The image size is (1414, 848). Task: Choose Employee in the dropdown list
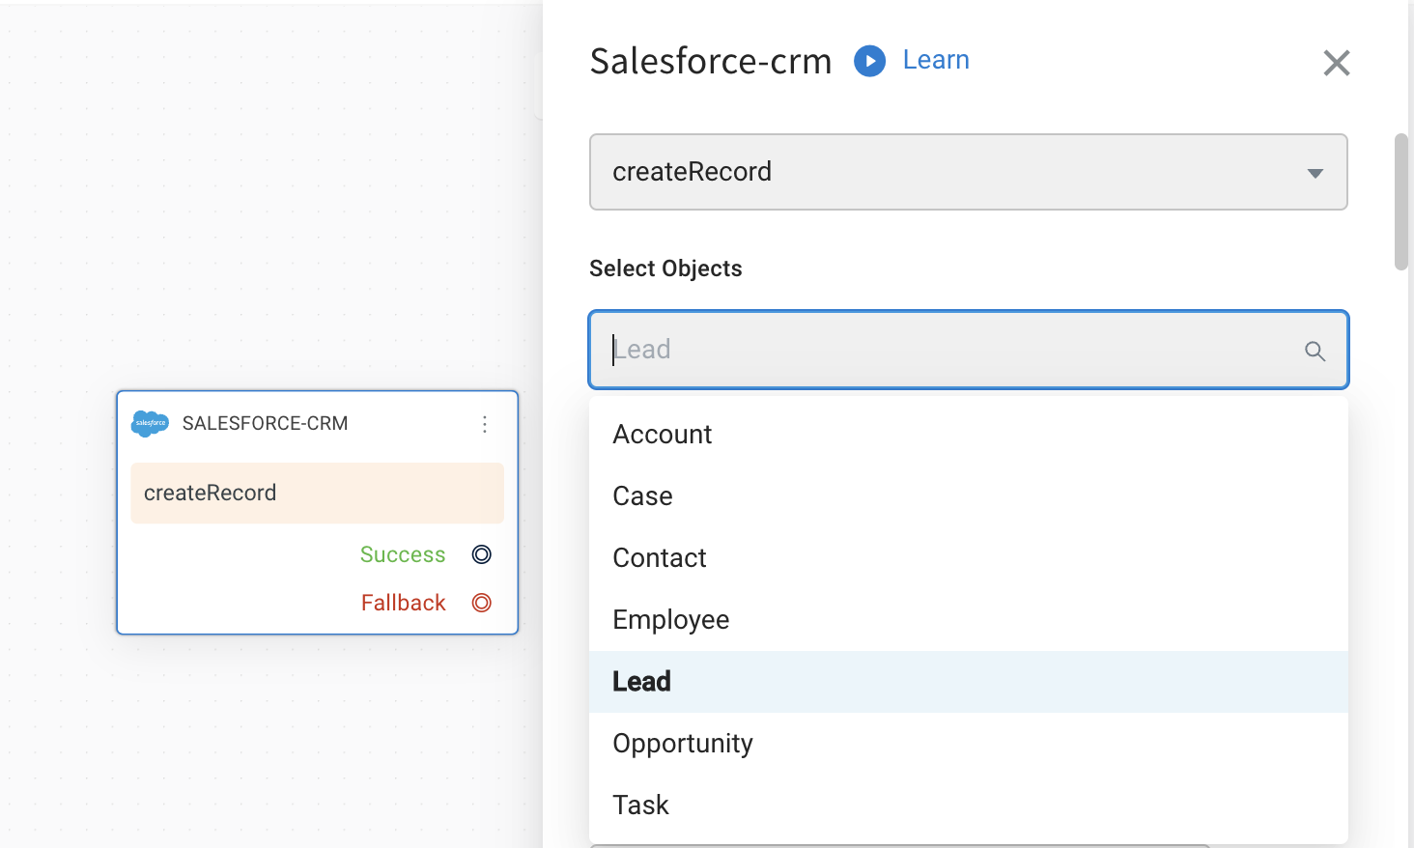[x=969, y=620]
